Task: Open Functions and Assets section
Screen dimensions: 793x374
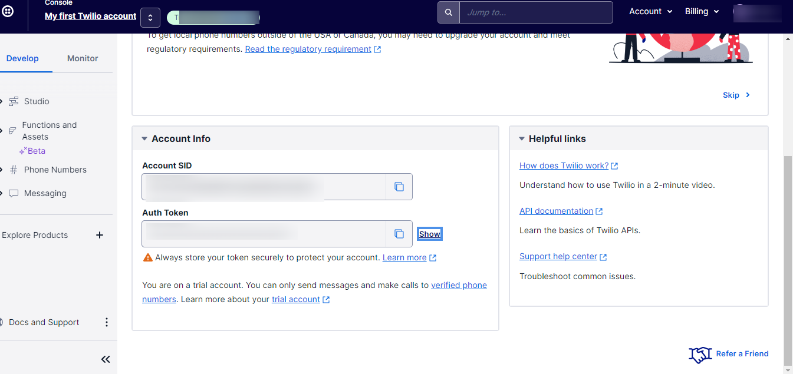Action: point(50,131)
